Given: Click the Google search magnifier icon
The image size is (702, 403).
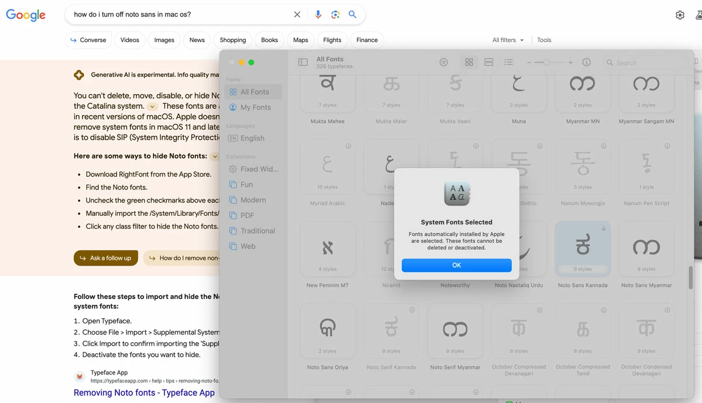Looking at the screenshot, I should (x=352, y=15).
